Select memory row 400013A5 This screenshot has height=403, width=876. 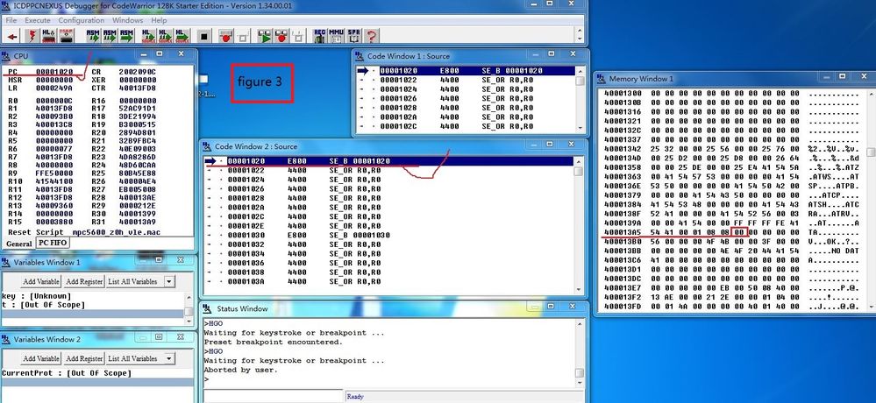[x=731, y=231]
